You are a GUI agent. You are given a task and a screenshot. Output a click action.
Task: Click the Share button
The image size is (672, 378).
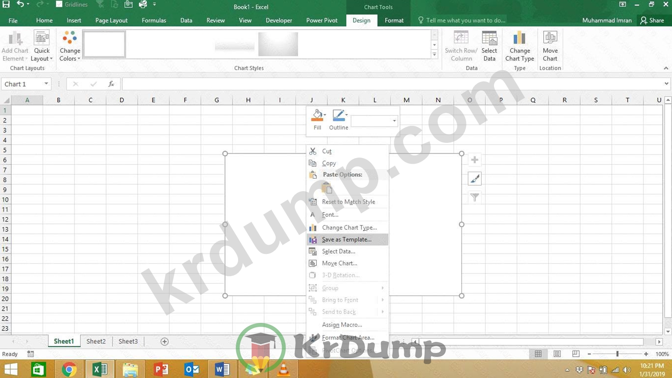[x=652, y=20]
